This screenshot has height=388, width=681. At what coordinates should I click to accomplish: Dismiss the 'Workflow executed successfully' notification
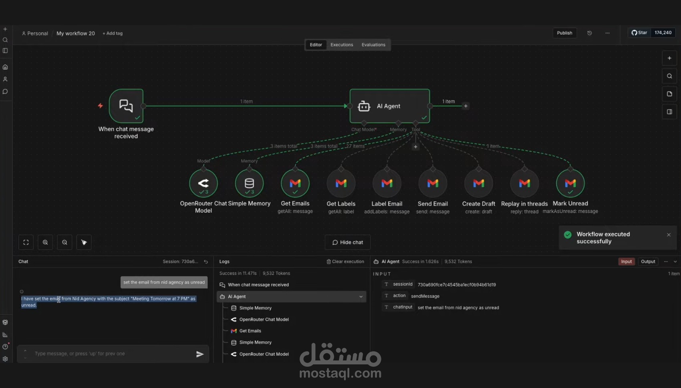(x=669, y=235)
